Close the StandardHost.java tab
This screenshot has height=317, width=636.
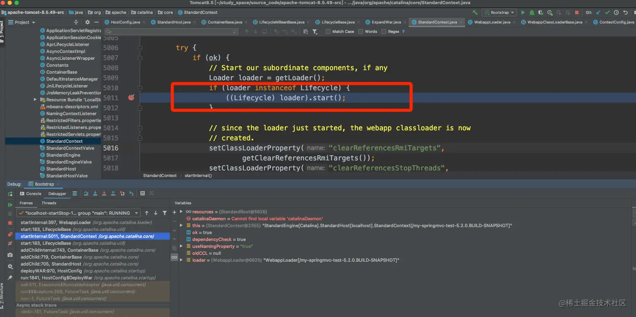pos(194,22)
